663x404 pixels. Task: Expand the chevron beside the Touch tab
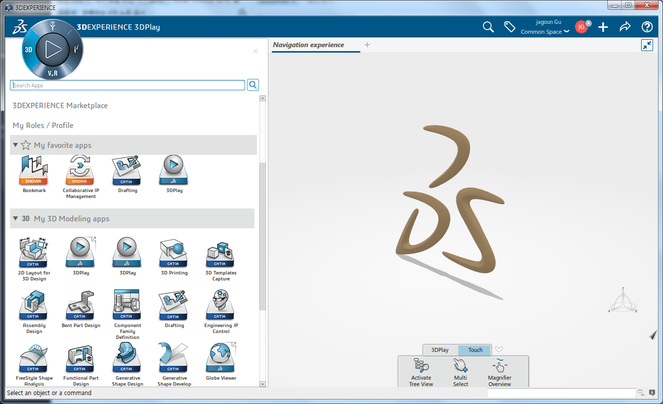coord(499,349)
